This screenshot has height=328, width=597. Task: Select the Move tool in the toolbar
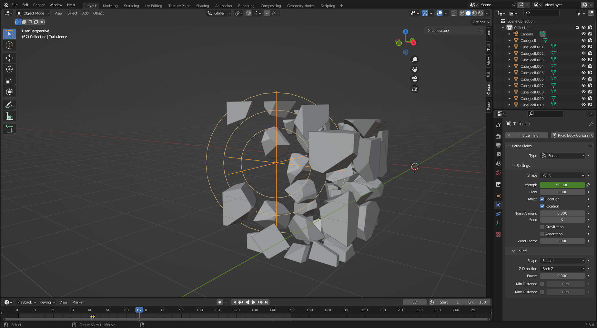[x=9, y=58]
